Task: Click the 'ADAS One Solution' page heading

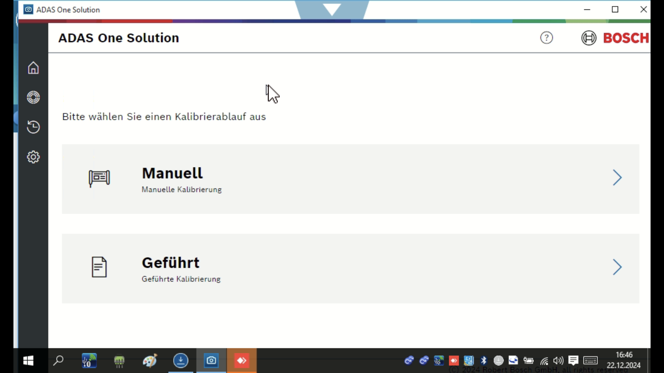Action: [118, 38]
